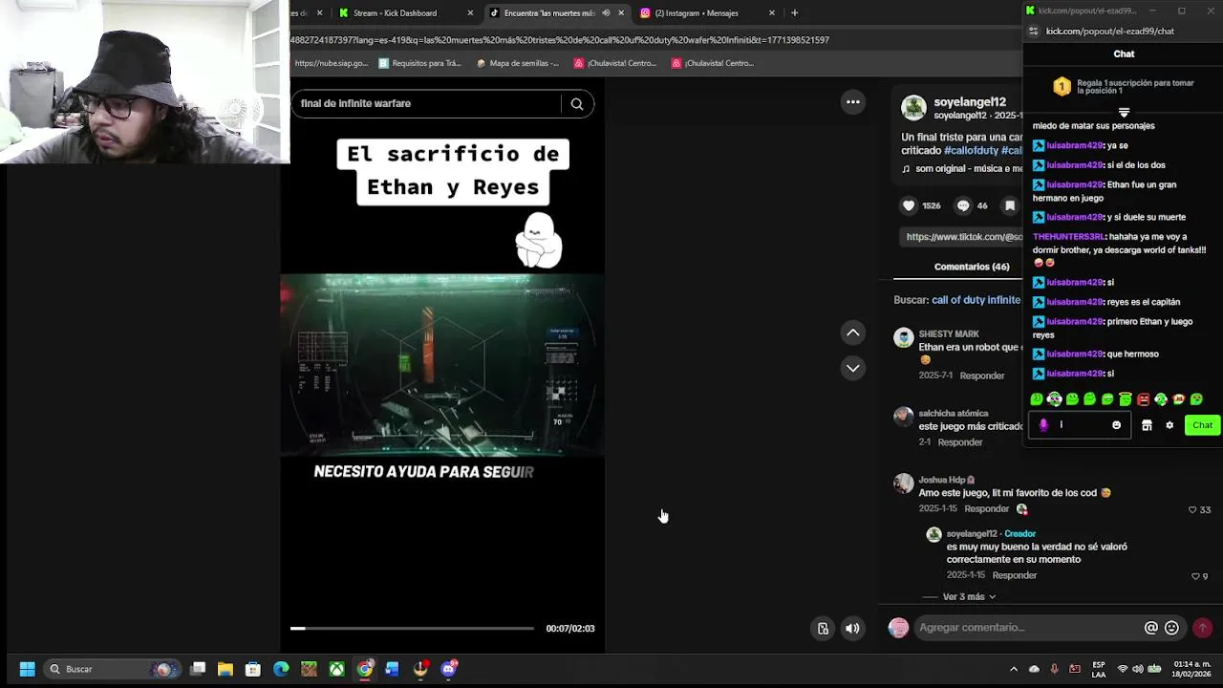Click the TikTok search magnifier icon
Image resolution: width=1223 pixels, height=688 pixels.
click(x=577, y=104)
